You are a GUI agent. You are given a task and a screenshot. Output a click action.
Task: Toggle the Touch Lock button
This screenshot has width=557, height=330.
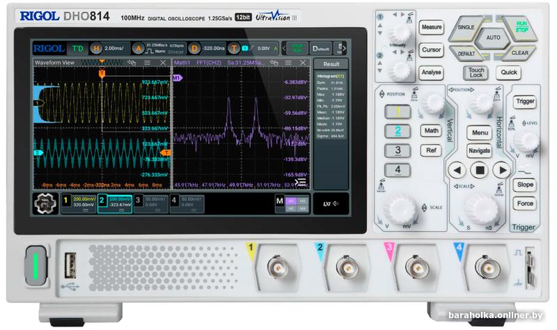[x=476, y=72]
